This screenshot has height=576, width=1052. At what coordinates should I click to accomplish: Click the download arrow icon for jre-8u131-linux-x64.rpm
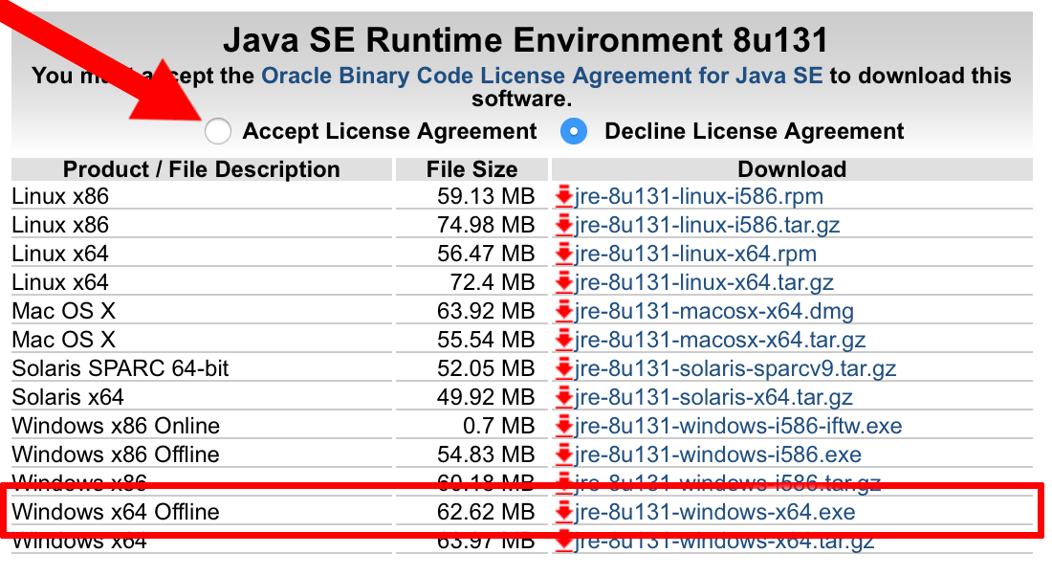[564, 255]
